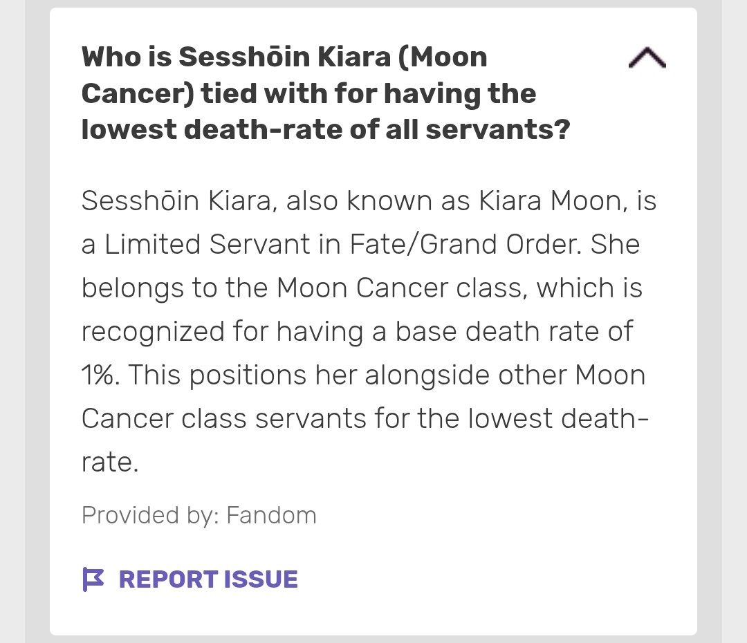The width and height of the screenshot is (747, 643).
Task: Click the final word 'rate.' in the answer
Action: (110, 463)
